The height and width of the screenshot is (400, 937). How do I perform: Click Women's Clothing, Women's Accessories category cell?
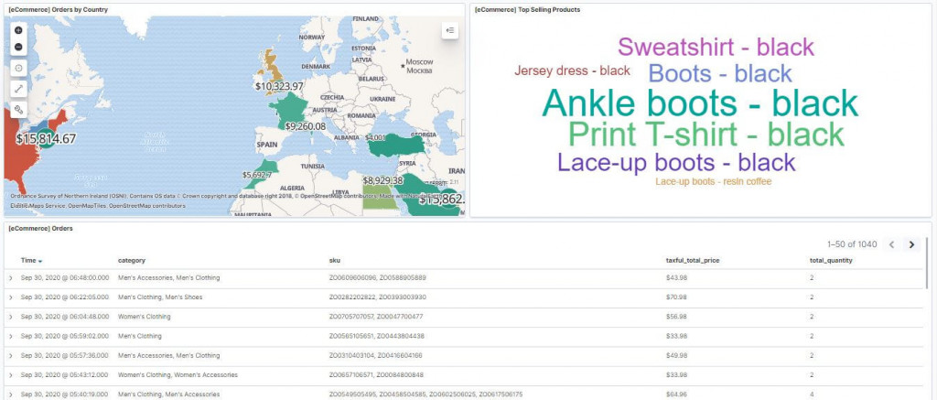(178, 375)
